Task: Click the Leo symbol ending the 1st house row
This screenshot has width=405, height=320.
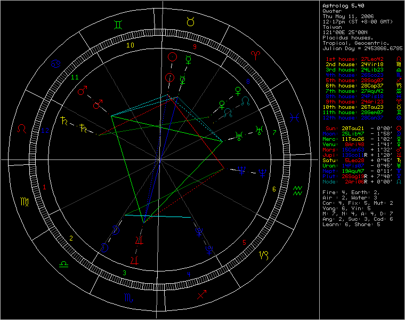Action: pyautogui.click(x=399, y=59)
